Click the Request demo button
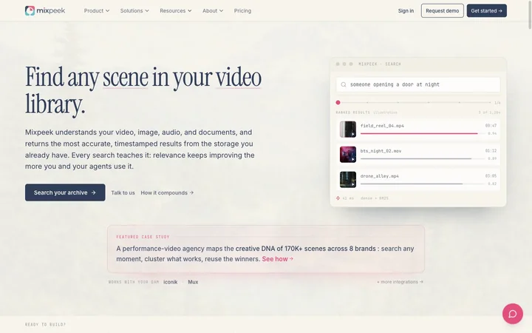532x333 pixels. (x=442, y=11)
